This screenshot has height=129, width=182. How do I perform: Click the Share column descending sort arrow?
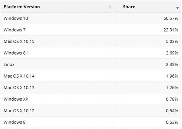177,8
